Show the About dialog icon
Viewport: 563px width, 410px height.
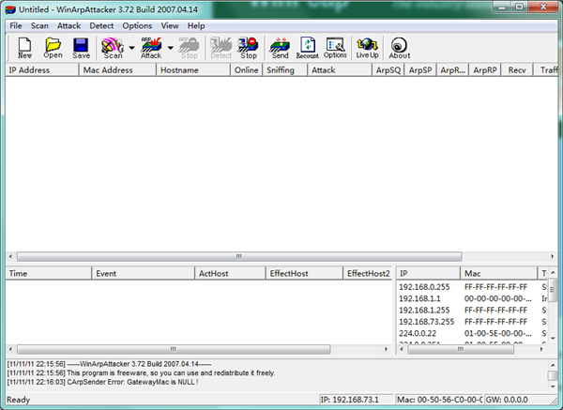point(400,48)
